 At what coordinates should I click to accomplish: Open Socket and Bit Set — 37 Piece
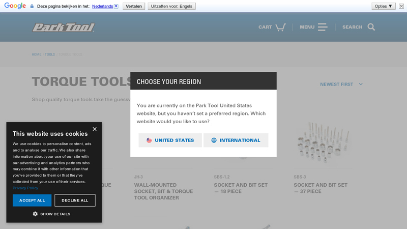321,188
